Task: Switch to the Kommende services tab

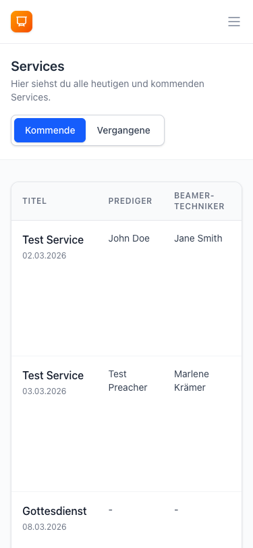Action: coord(50,130)
